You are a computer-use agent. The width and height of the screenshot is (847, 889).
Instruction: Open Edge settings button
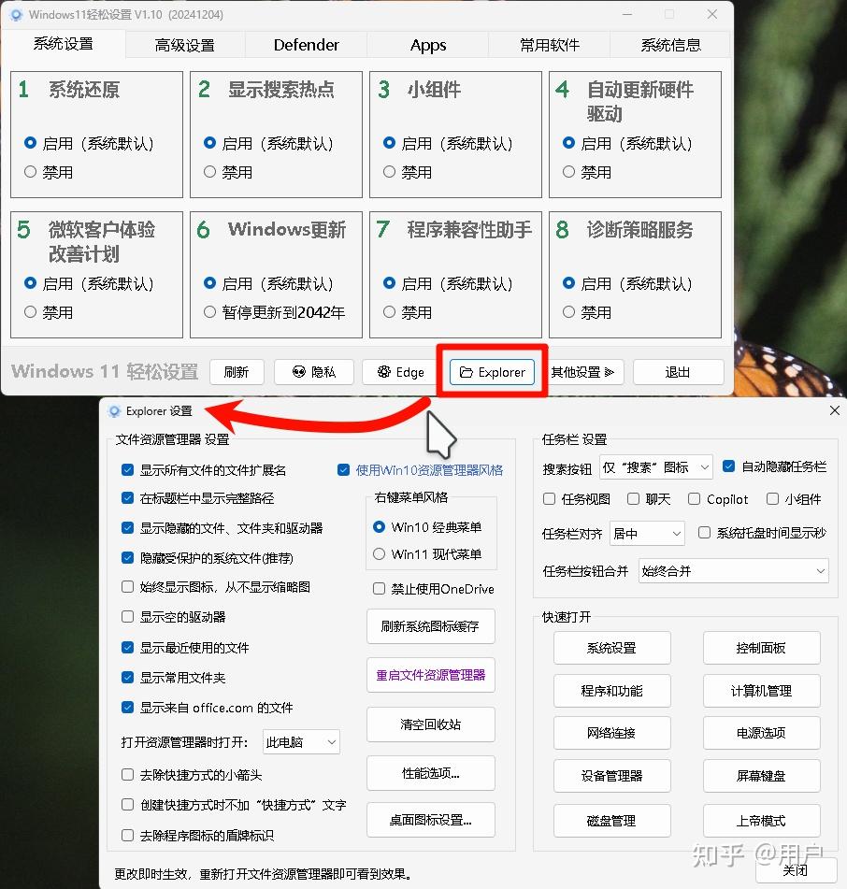pos(401,372)
